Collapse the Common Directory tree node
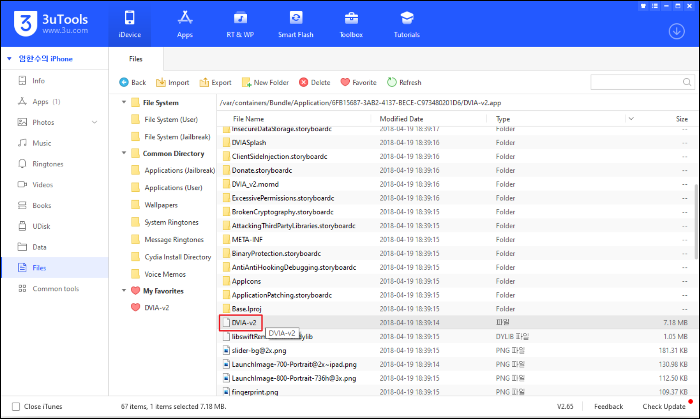The width and height of the screenshot is (700, 419). [x=124, y=153]
